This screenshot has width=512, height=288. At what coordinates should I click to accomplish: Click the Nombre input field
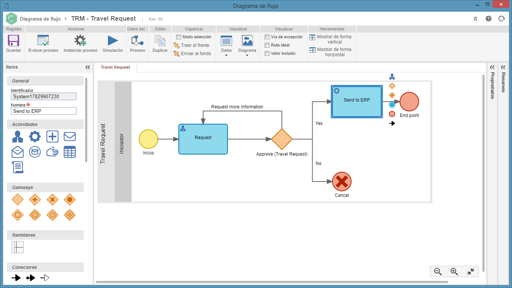pyautogui.click(x=43, y=111)
